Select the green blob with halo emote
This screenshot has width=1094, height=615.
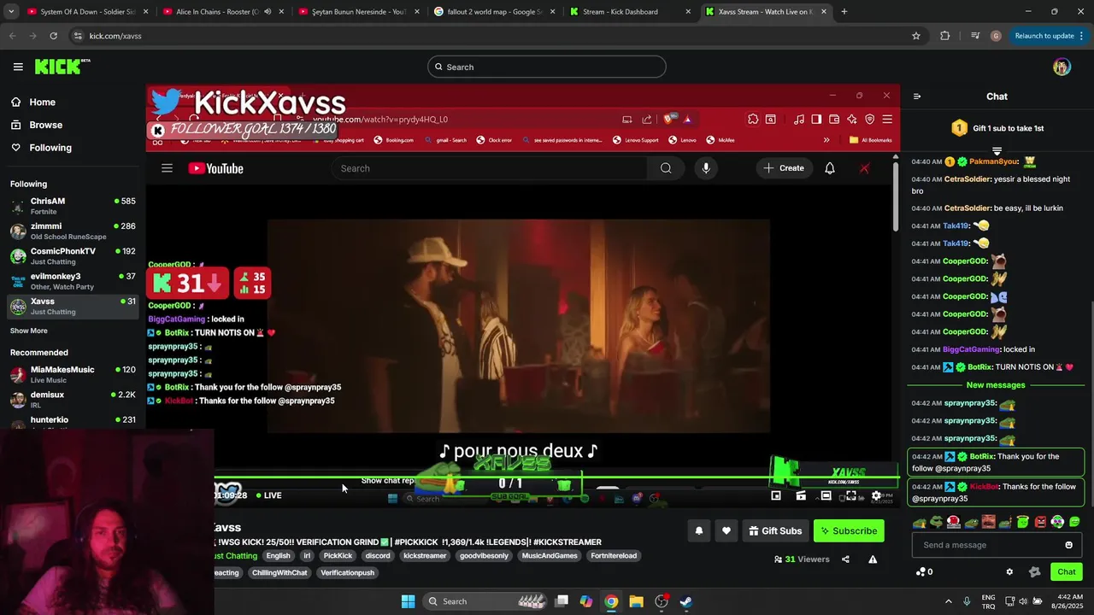(1023, 521)
